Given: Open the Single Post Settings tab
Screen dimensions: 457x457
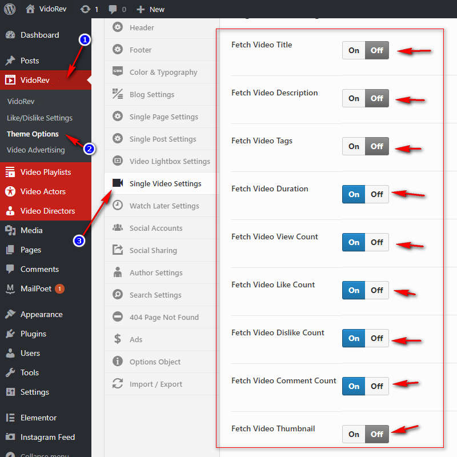Looking at the screenshot, I should click(x=162, y=139).
